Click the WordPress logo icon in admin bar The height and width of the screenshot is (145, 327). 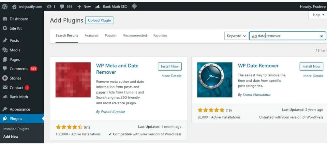(5, 7)
